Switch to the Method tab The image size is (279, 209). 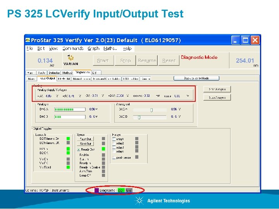click(67, 72)
